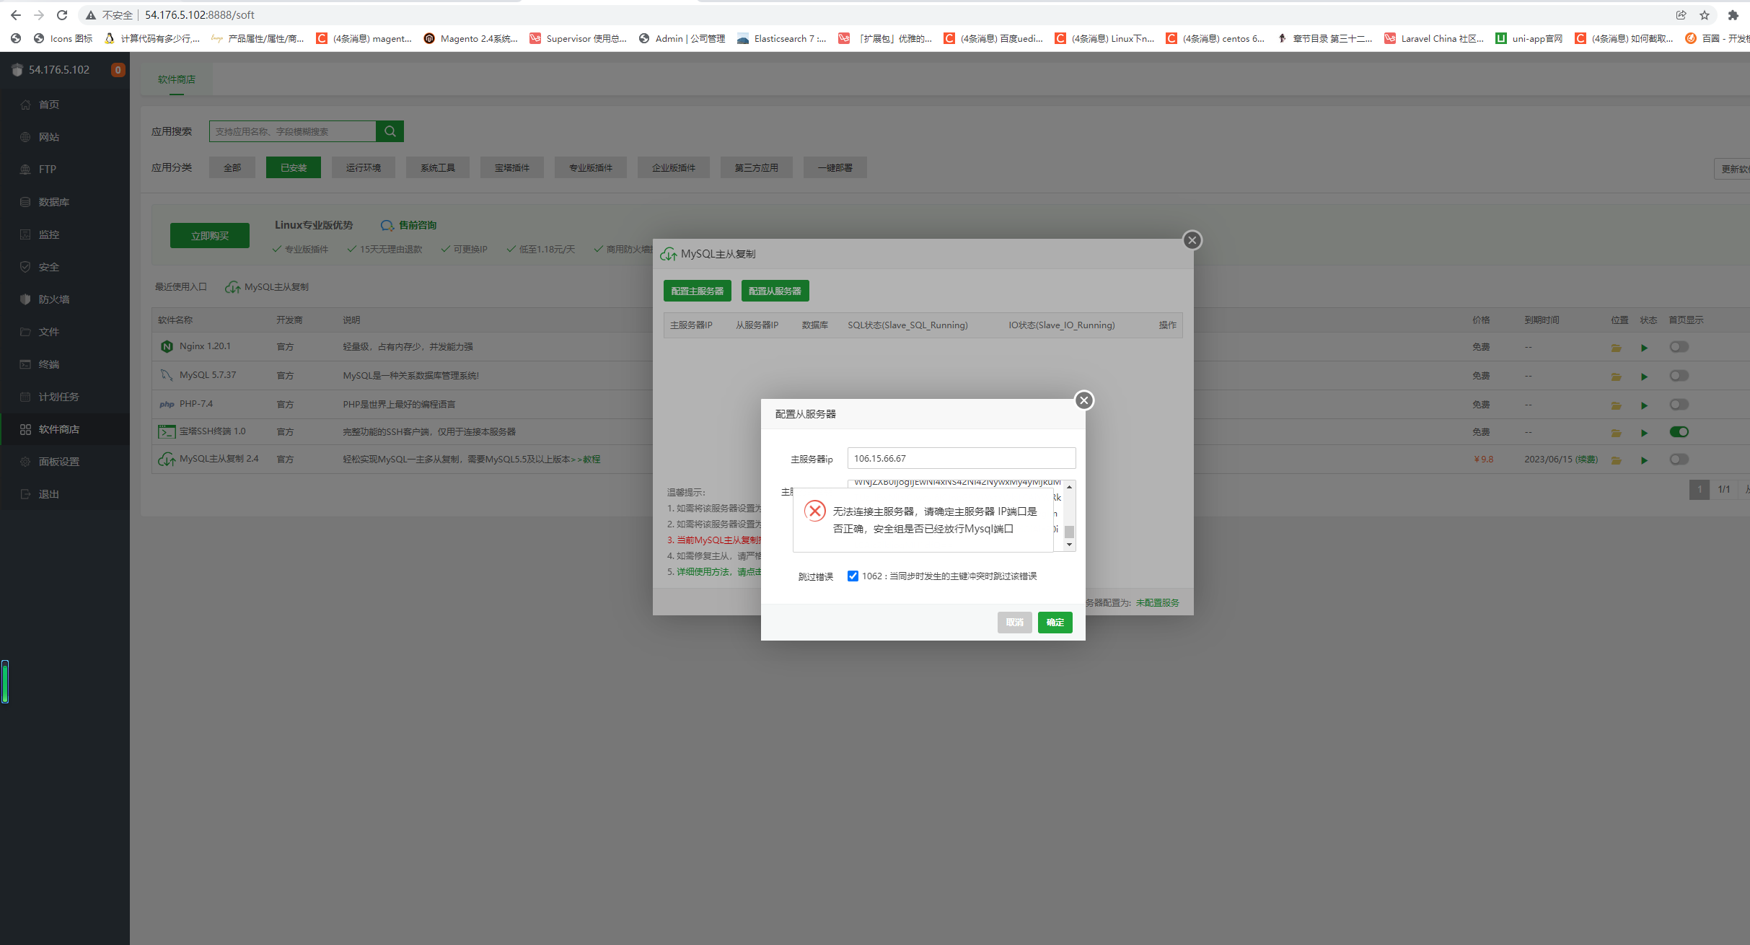Viewport: 1750px width, 945px height.
Task: Open the recent MySQL主从复制 shortcut
Action: pyautogui.click(x=267, y=287)
